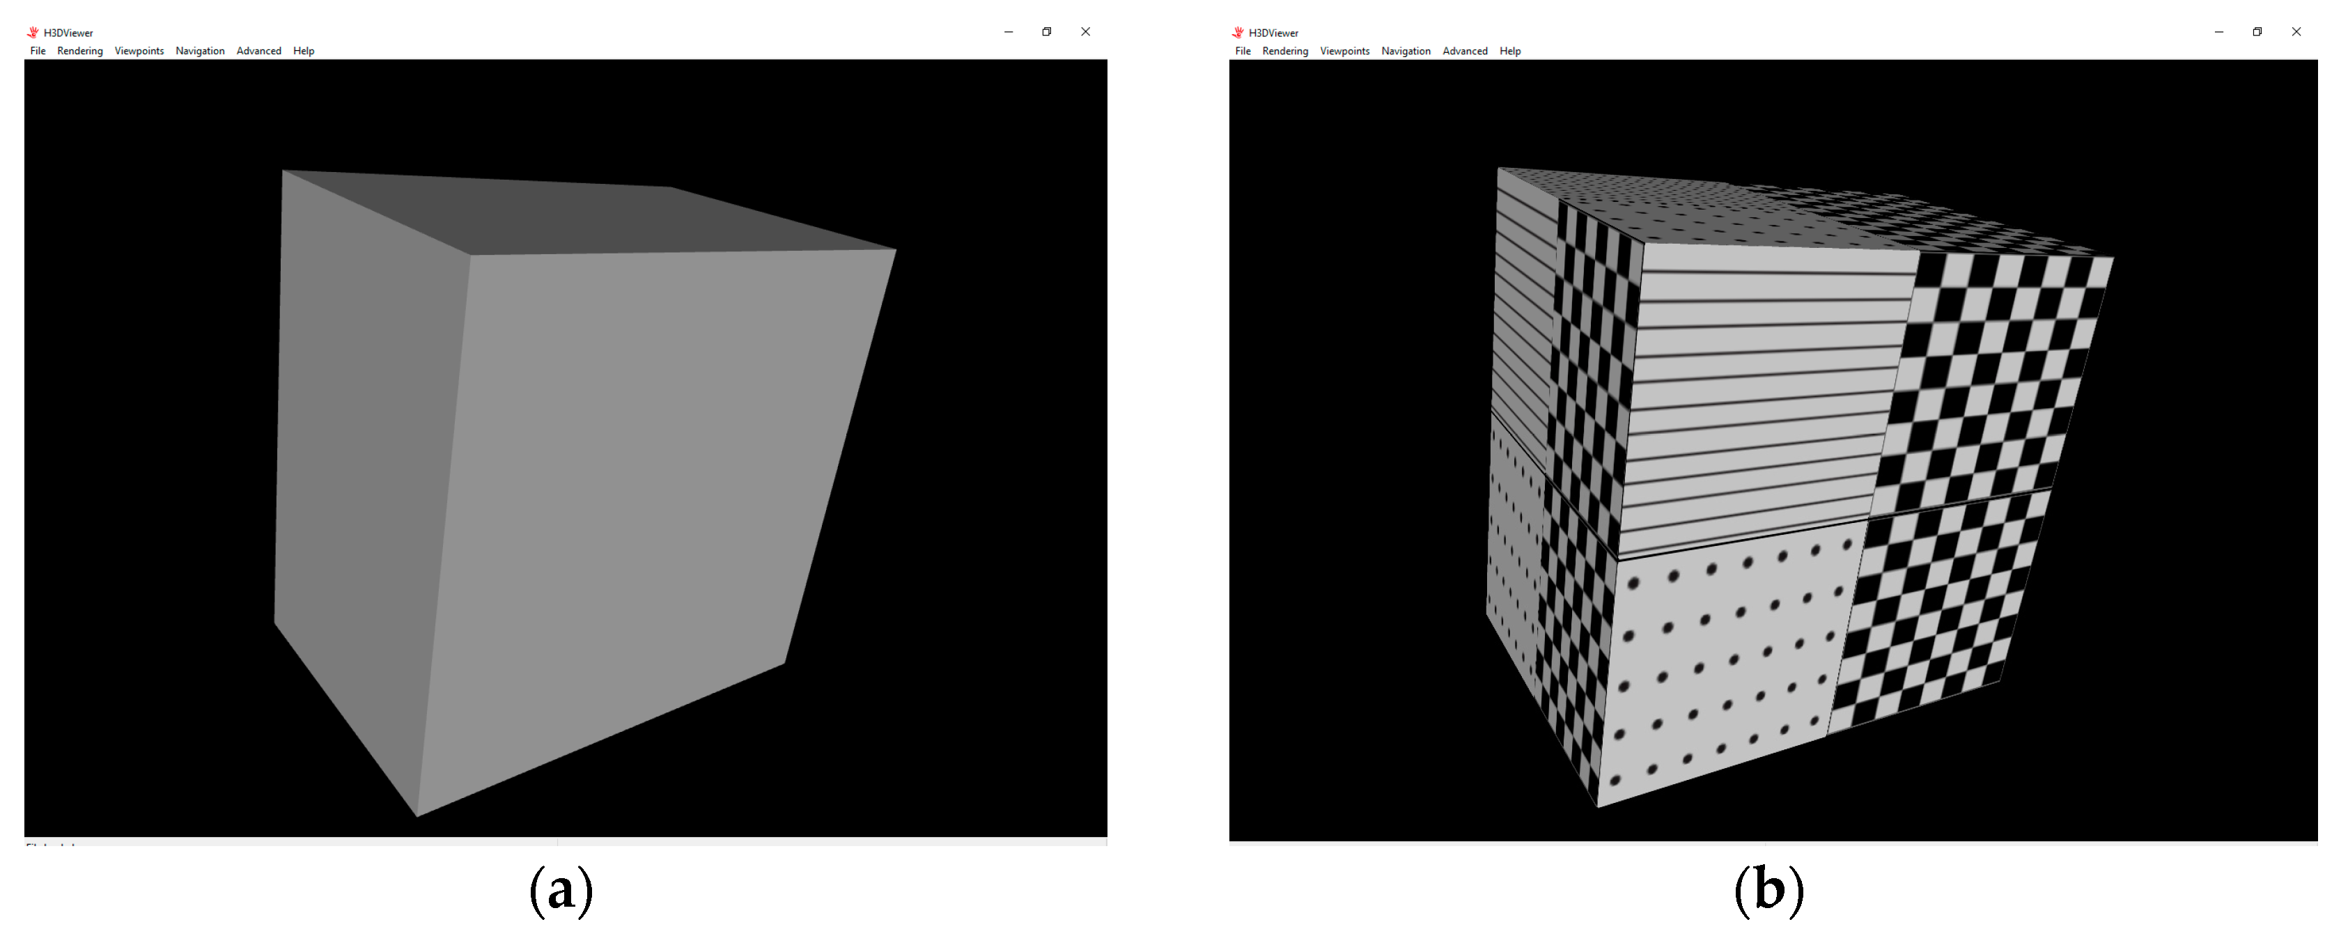Open File menu in right H3DViewer window

click(1243, 51)
